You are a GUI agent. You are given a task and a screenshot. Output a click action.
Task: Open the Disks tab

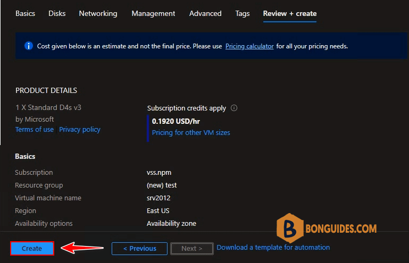(57, 13)
